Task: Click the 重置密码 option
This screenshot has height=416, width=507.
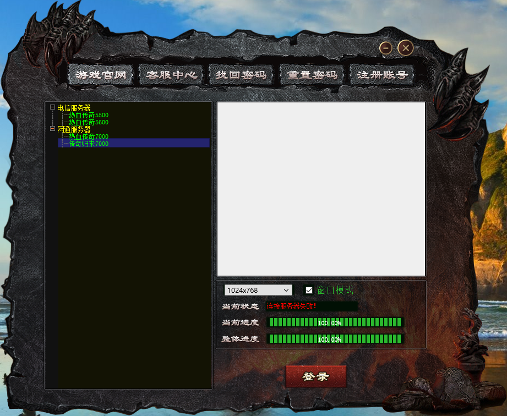Action: (312, 74)
